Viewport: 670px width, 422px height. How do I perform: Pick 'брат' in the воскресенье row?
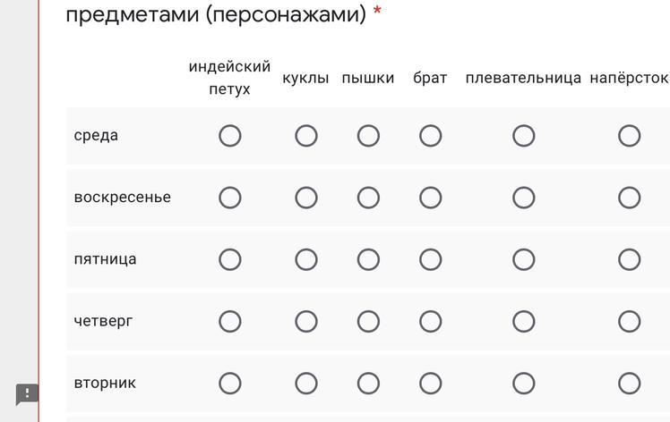coord(431,198)
